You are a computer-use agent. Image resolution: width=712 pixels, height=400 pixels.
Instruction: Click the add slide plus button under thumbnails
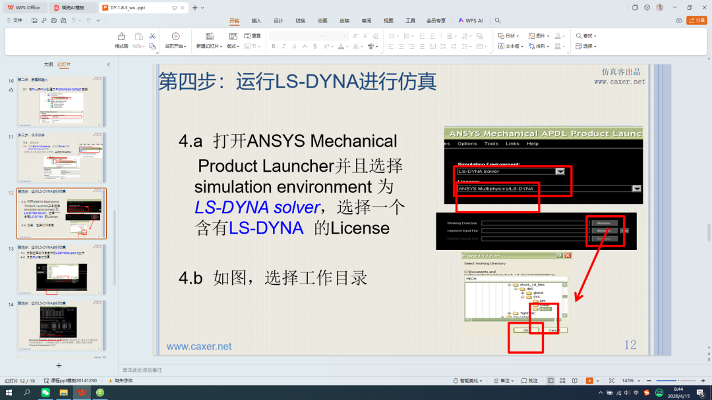click(x=59, y=366)
